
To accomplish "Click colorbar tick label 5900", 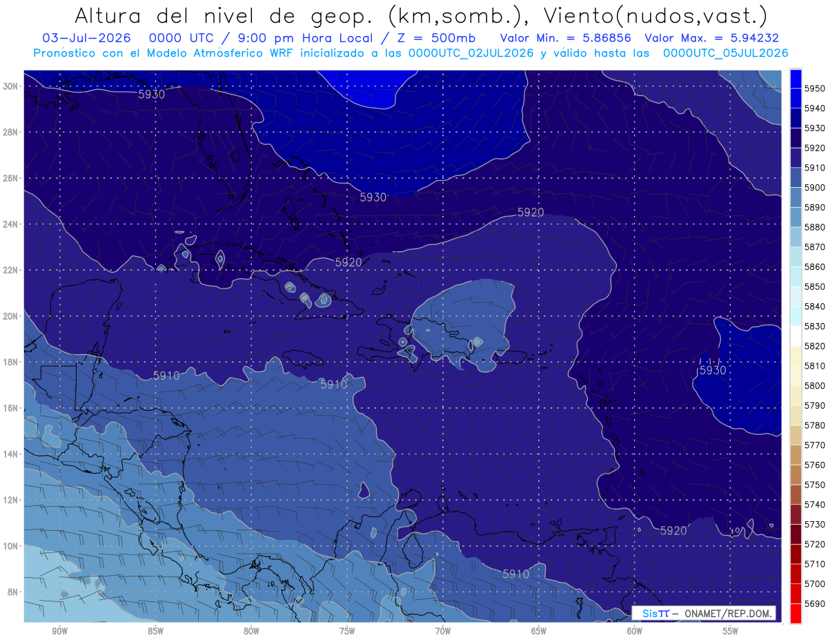I will click(x=814, y=188).
